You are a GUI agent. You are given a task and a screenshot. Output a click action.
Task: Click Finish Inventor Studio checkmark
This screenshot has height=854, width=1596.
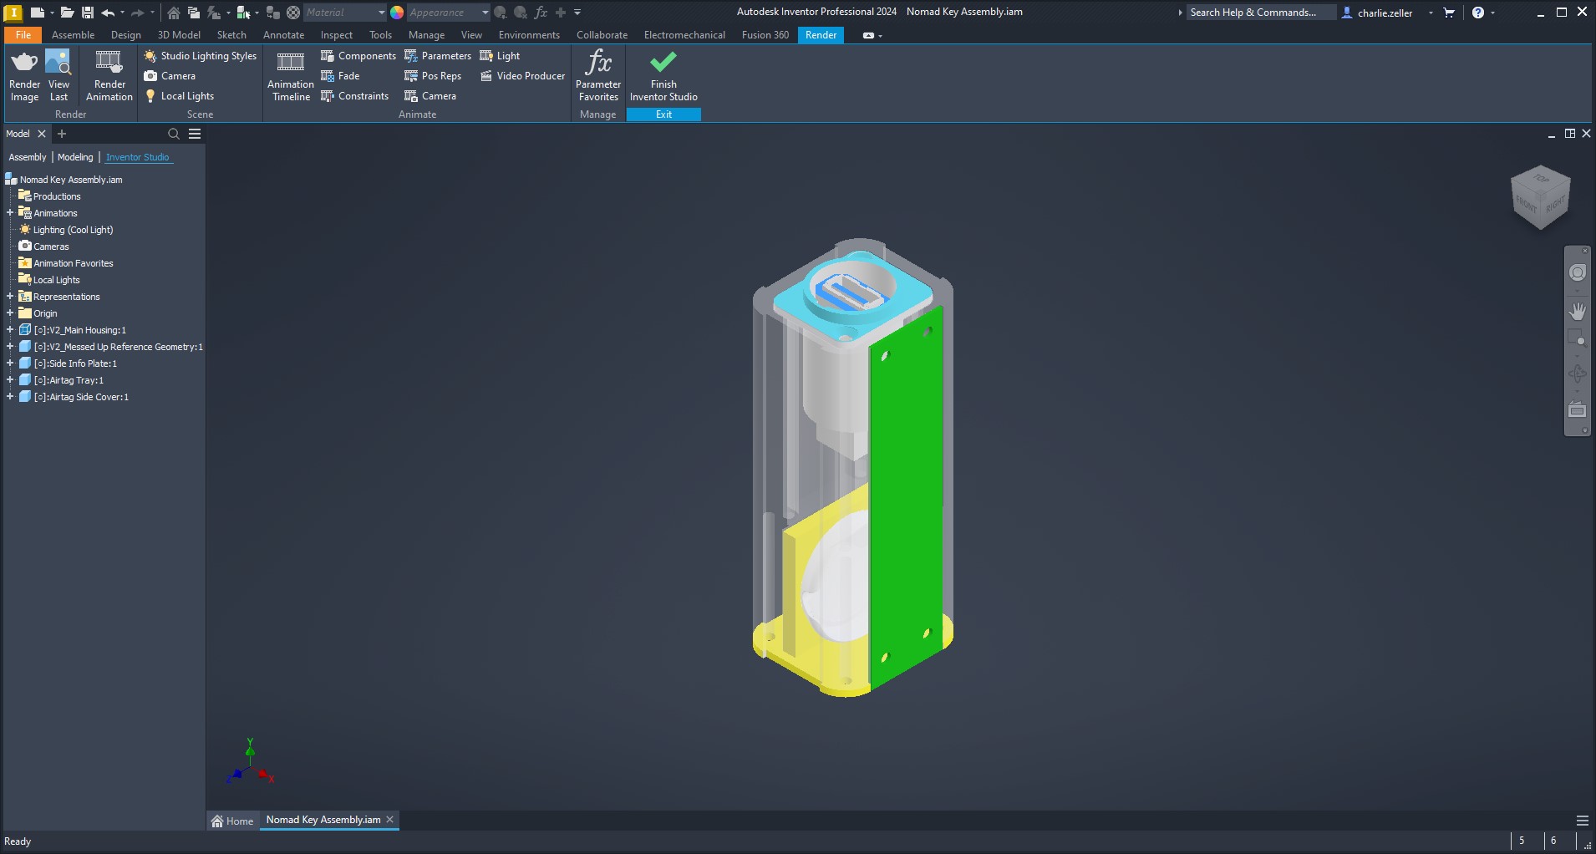point(663,62)
